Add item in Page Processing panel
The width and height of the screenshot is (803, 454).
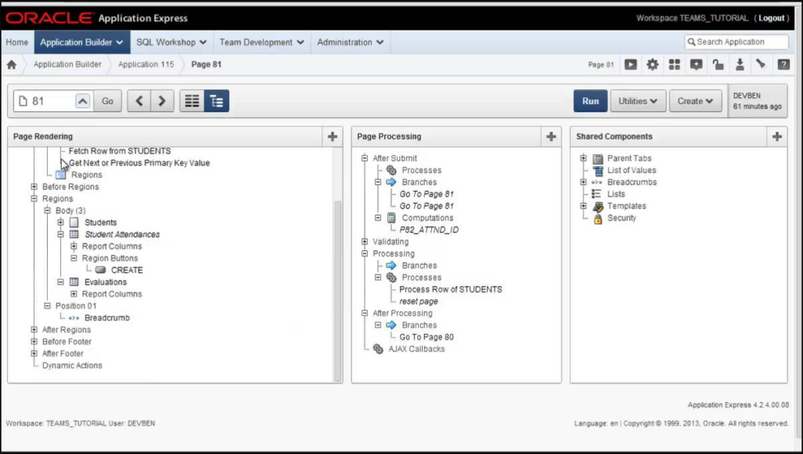[551, 136]
